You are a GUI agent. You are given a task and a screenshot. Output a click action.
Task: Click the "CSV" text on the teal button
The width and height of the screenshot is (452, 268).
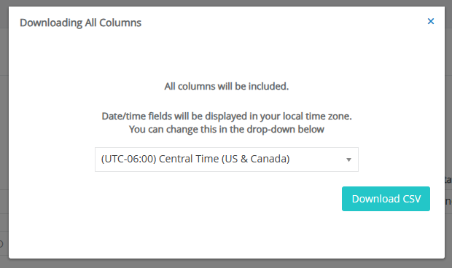click(412, 199)
